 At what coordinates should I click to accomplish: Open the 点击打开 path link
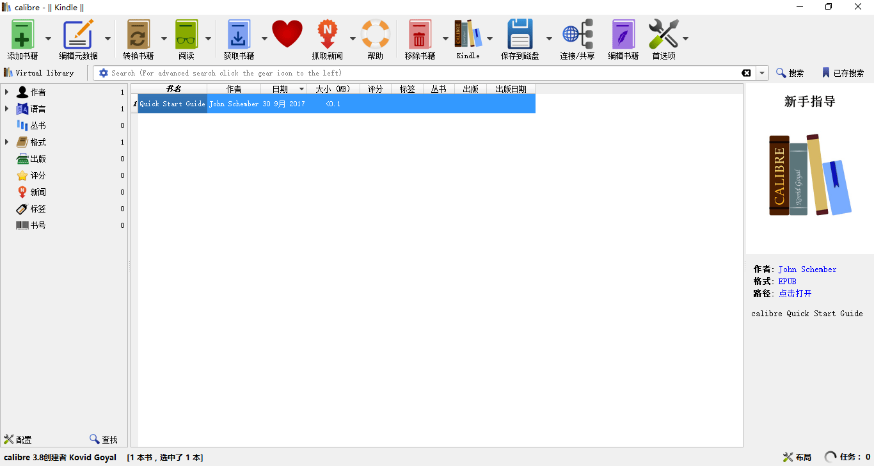point(795,293)
